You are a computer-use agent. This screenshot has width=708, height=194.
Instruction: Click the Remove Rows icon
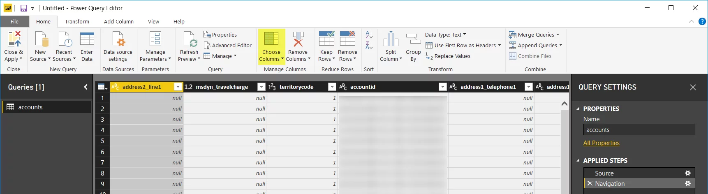(347, 38)
